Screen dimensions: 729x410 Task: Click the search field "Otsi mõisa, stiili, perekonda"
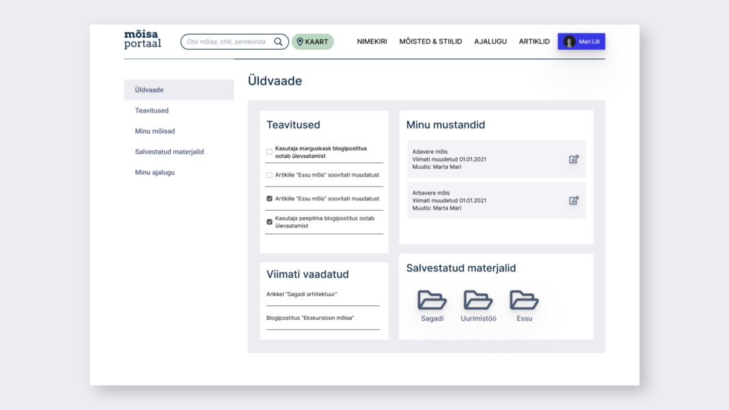227,42
